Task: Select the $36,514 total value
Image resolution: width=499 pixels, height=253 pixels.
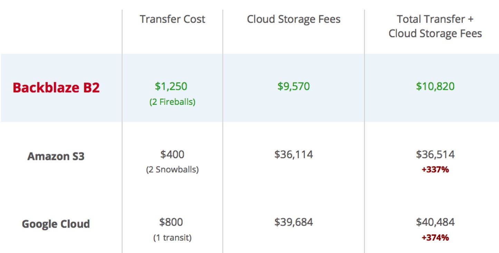Action: [x=435, y=154]
